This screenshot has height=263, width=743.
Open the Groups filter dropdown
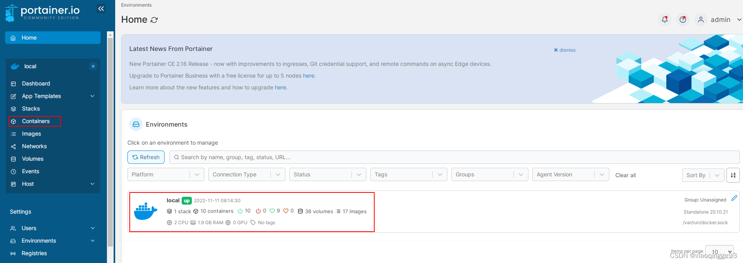(490, 174)
